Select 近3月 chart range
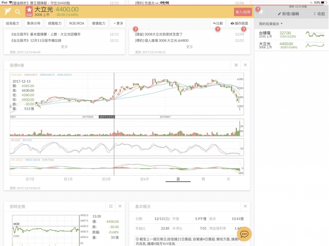Viewport: 329px width, 246px height. pos(106,179)
